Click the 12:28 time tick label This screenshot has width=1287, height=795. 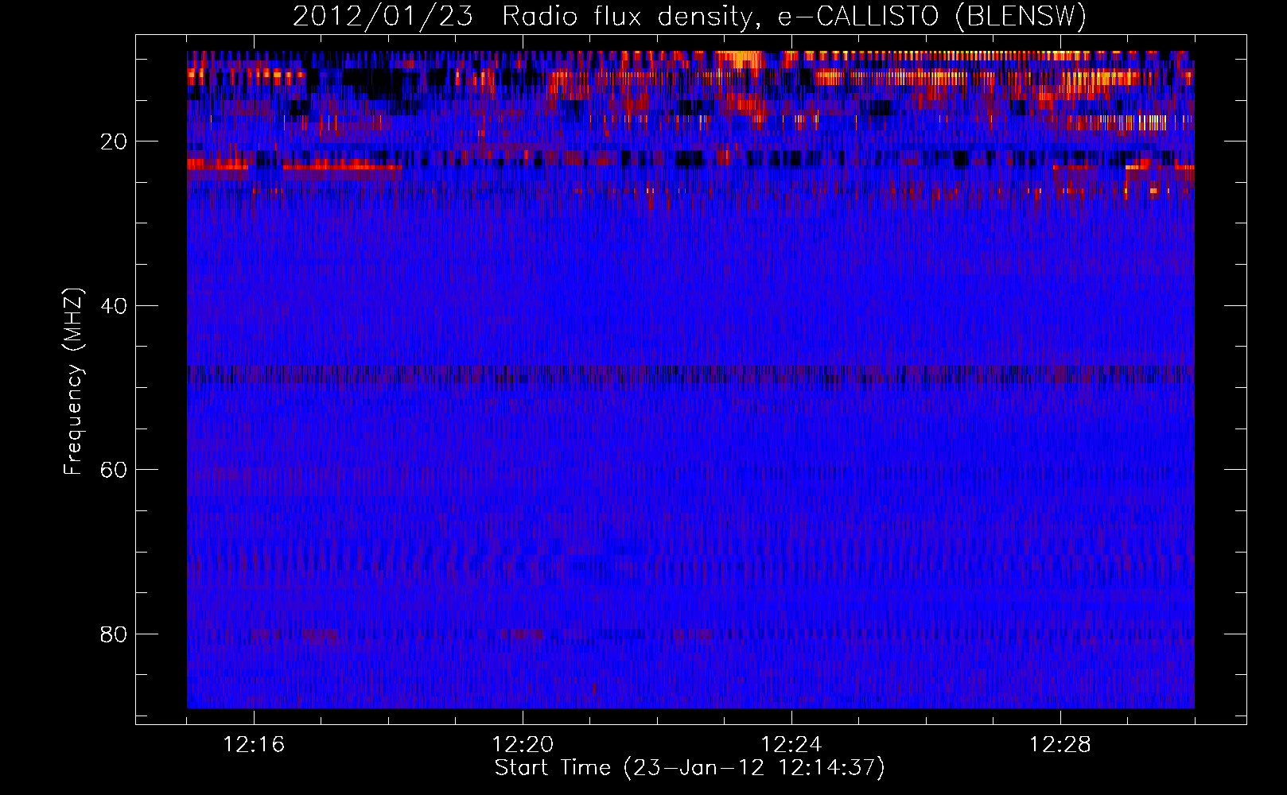(x=1060, y=745)
